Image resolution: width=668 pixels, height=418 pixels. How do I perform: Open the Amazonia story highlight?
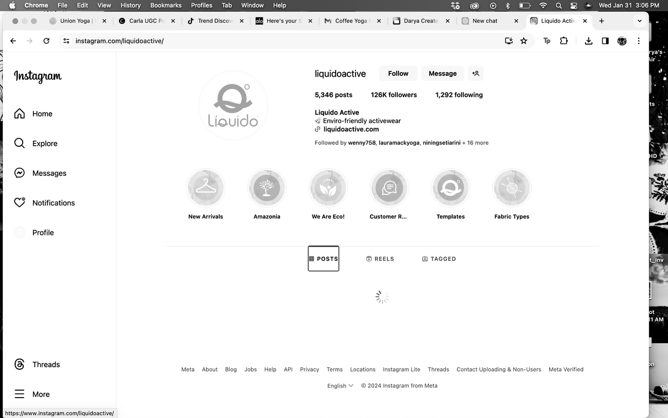pos(267,188)
